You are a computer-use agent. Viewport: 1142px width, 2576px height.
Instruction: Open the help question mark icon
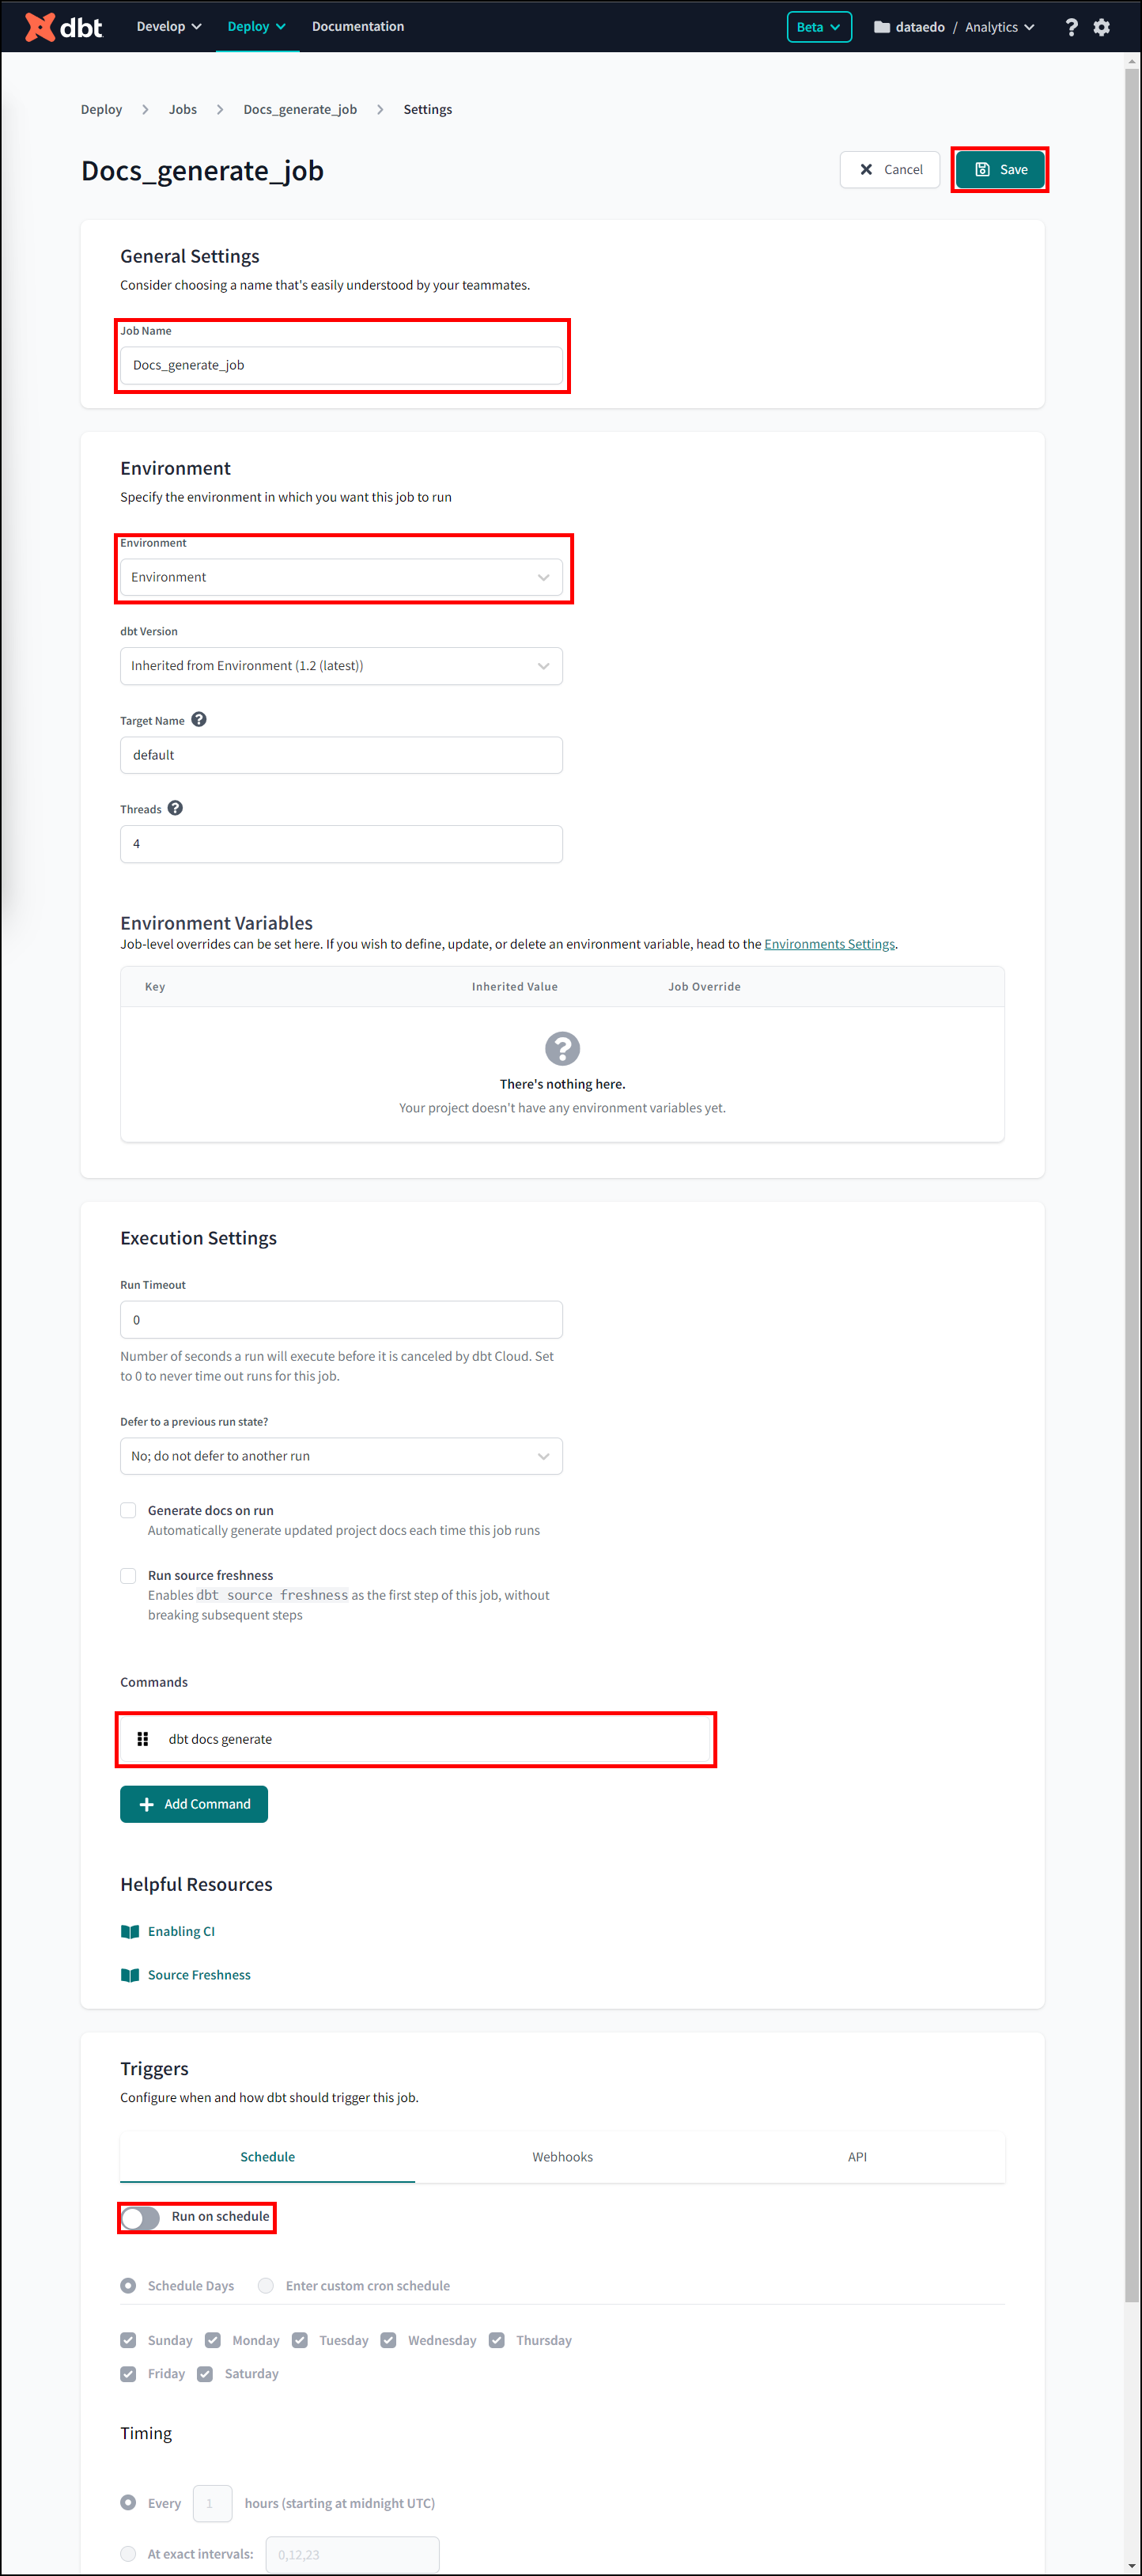point(1071,27)
